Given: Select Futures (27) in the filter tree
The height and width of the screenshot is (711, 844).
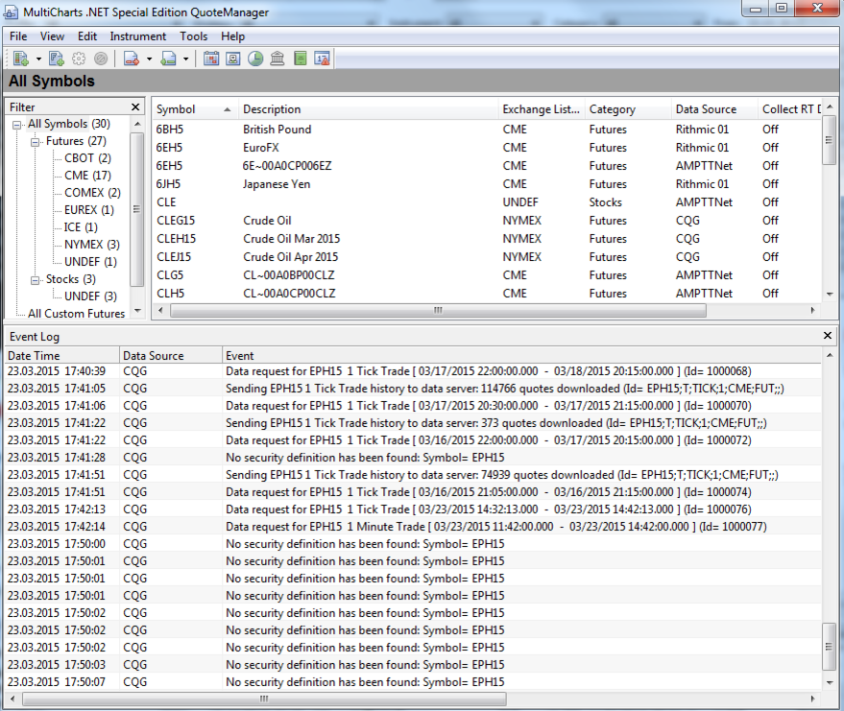Looking at the screenshot, I should click(76, 141).
